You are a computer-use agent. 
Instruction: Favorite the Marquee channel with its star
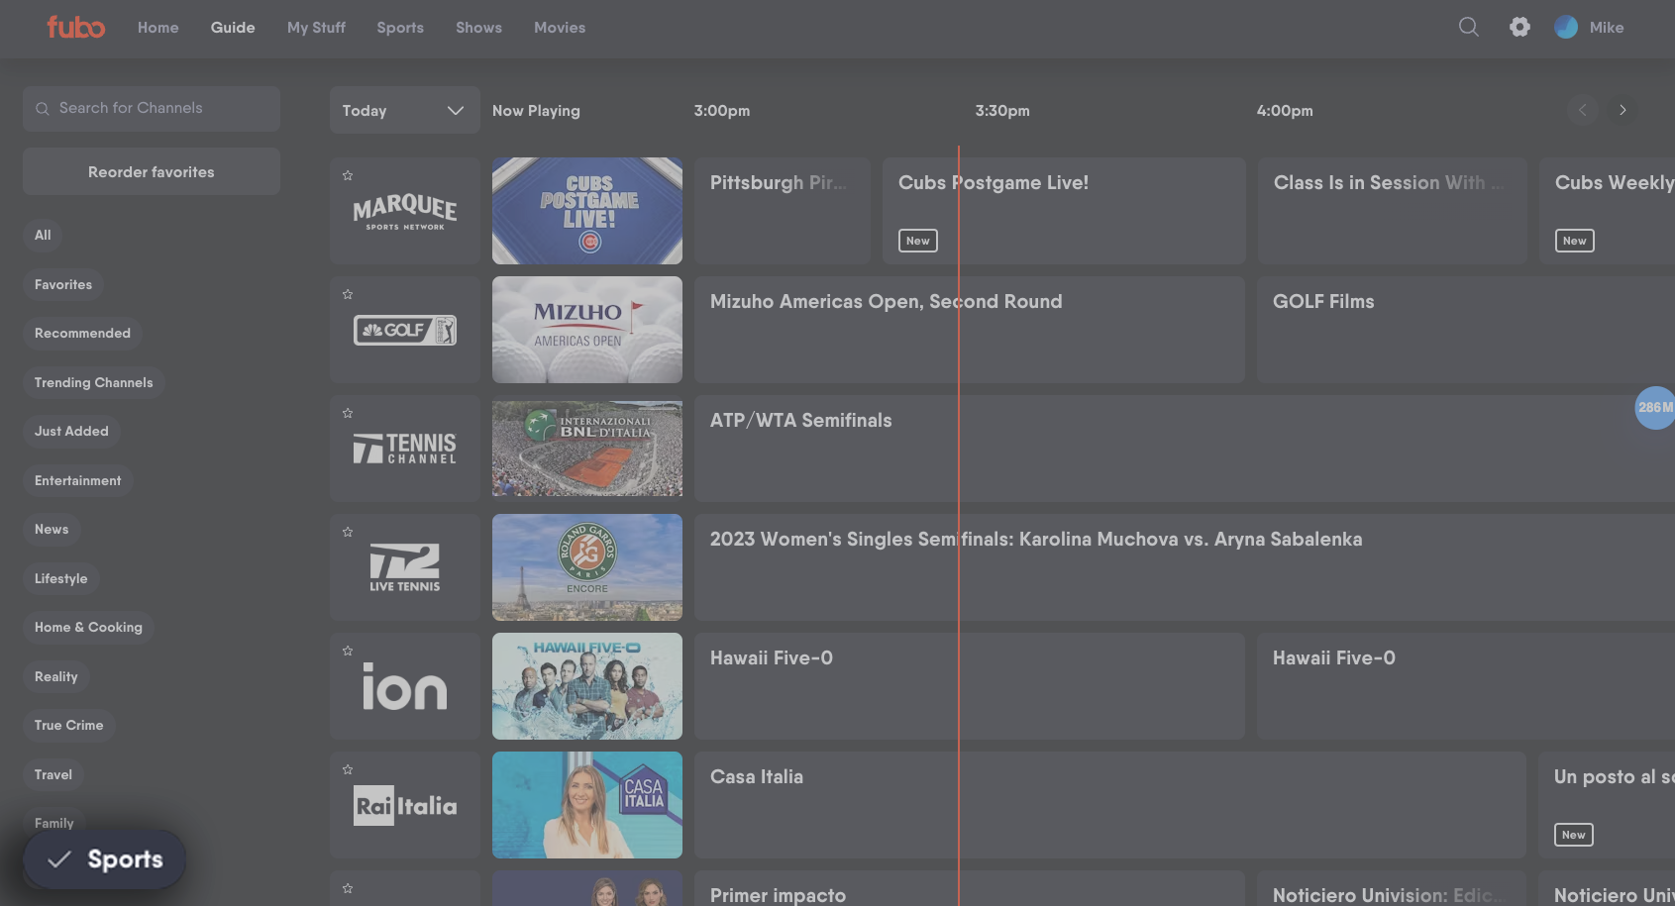pyautogui.click(x=348, y=174)
